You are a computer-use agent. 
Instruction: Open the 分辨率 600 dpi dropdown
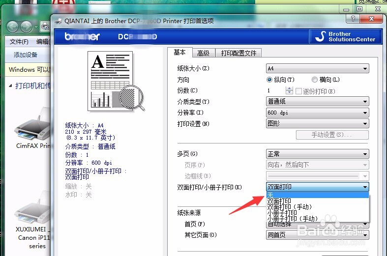click(317, 113)
